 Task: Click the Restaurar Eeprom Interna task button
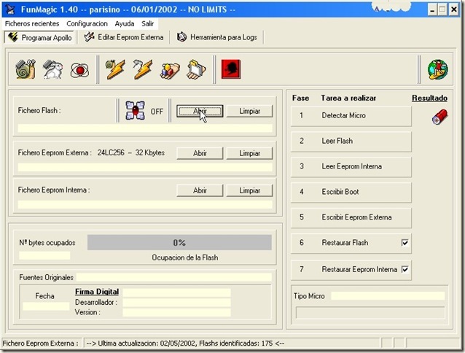click(351, 270)
